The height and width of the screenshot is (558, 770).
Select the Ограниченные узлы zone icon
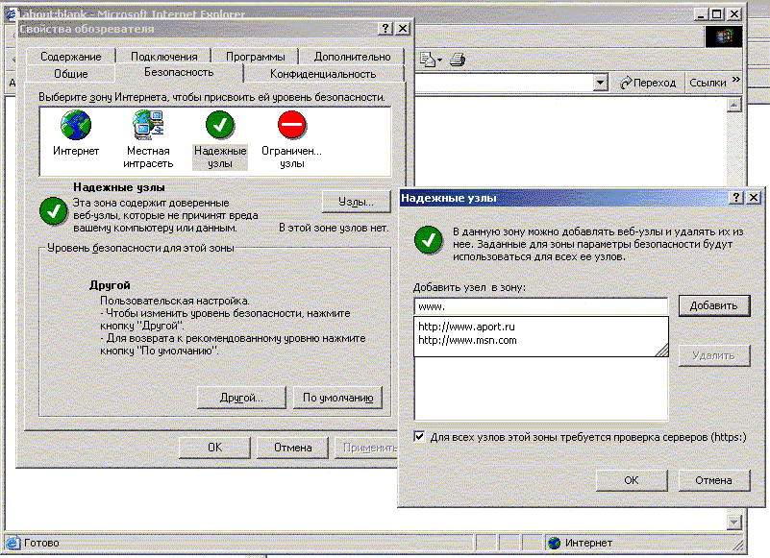291,125
